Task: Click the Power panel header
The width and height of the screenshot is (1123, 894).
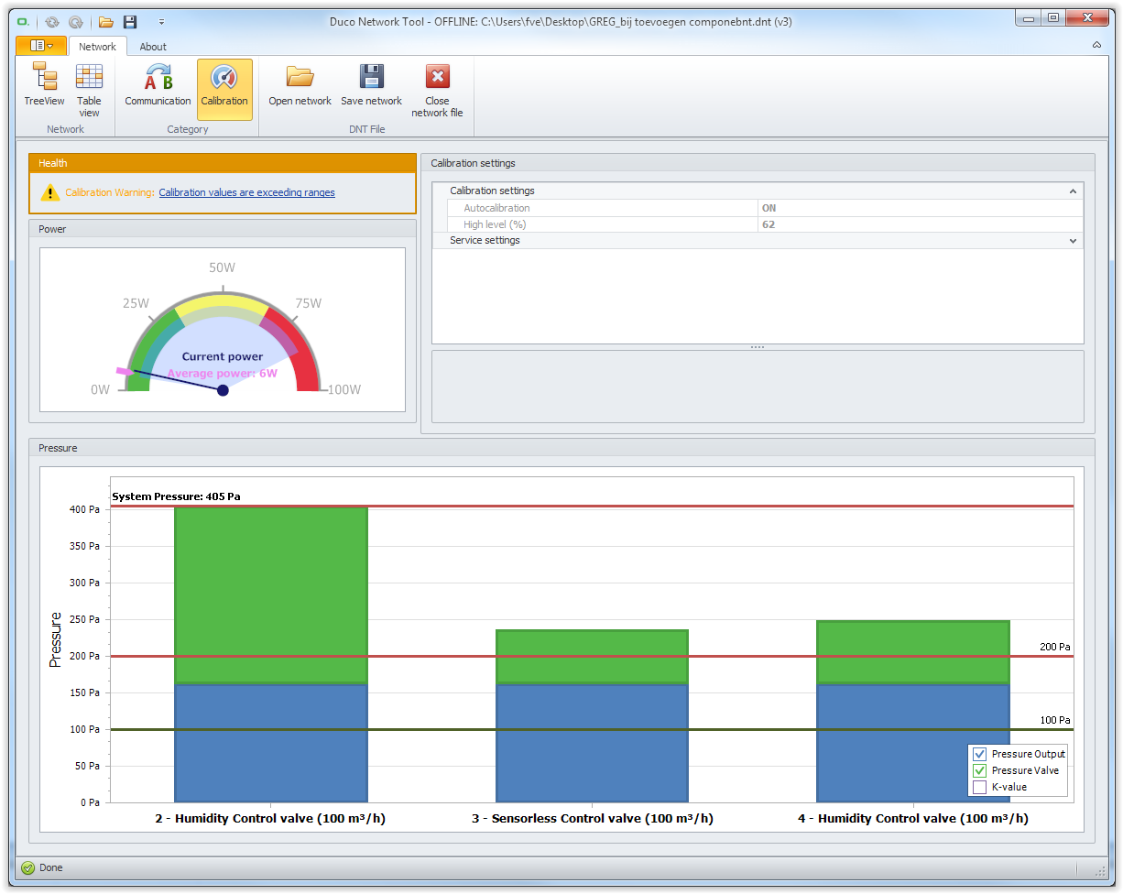Action: point(223,229)
